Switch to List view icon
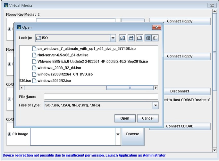 tap(148, 38)
